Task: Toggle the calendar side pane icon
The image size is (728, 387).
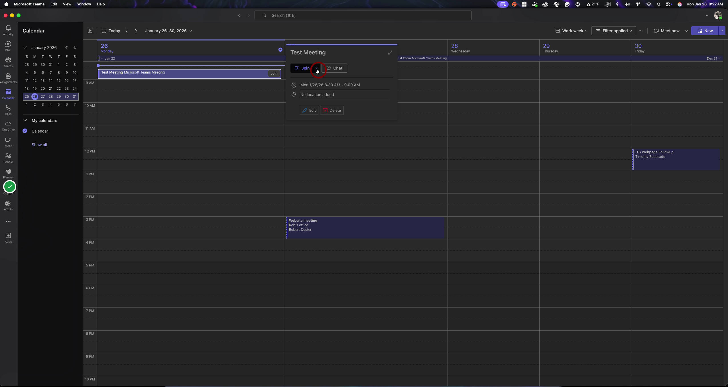Action: 90,31
